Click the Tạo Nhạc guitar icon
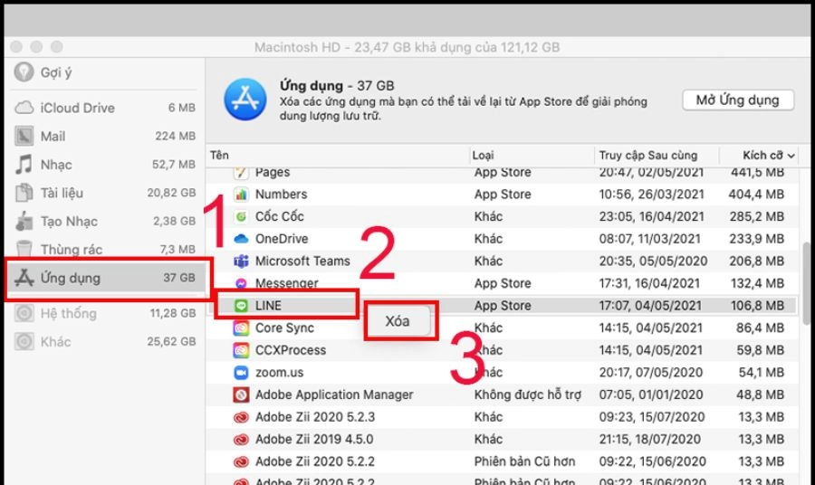Viewport: 815px width, 485px height. coord(24,221)
